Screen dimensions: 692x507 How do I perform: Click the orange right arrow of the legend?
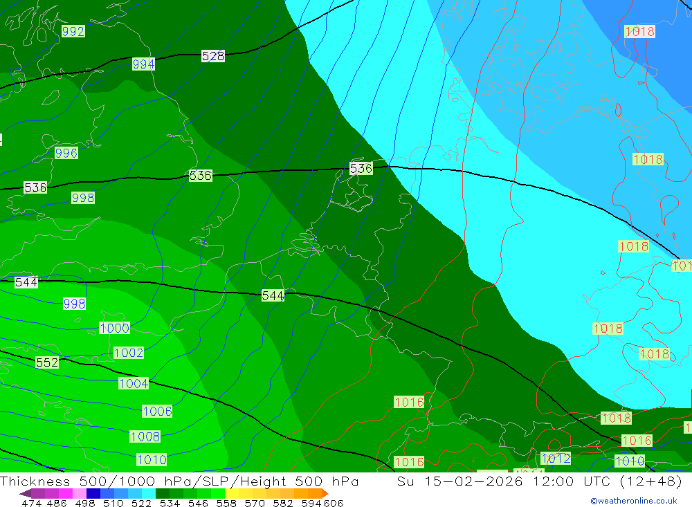325,493
